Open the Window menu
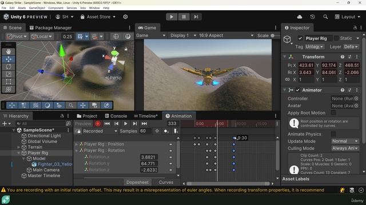 94,8
